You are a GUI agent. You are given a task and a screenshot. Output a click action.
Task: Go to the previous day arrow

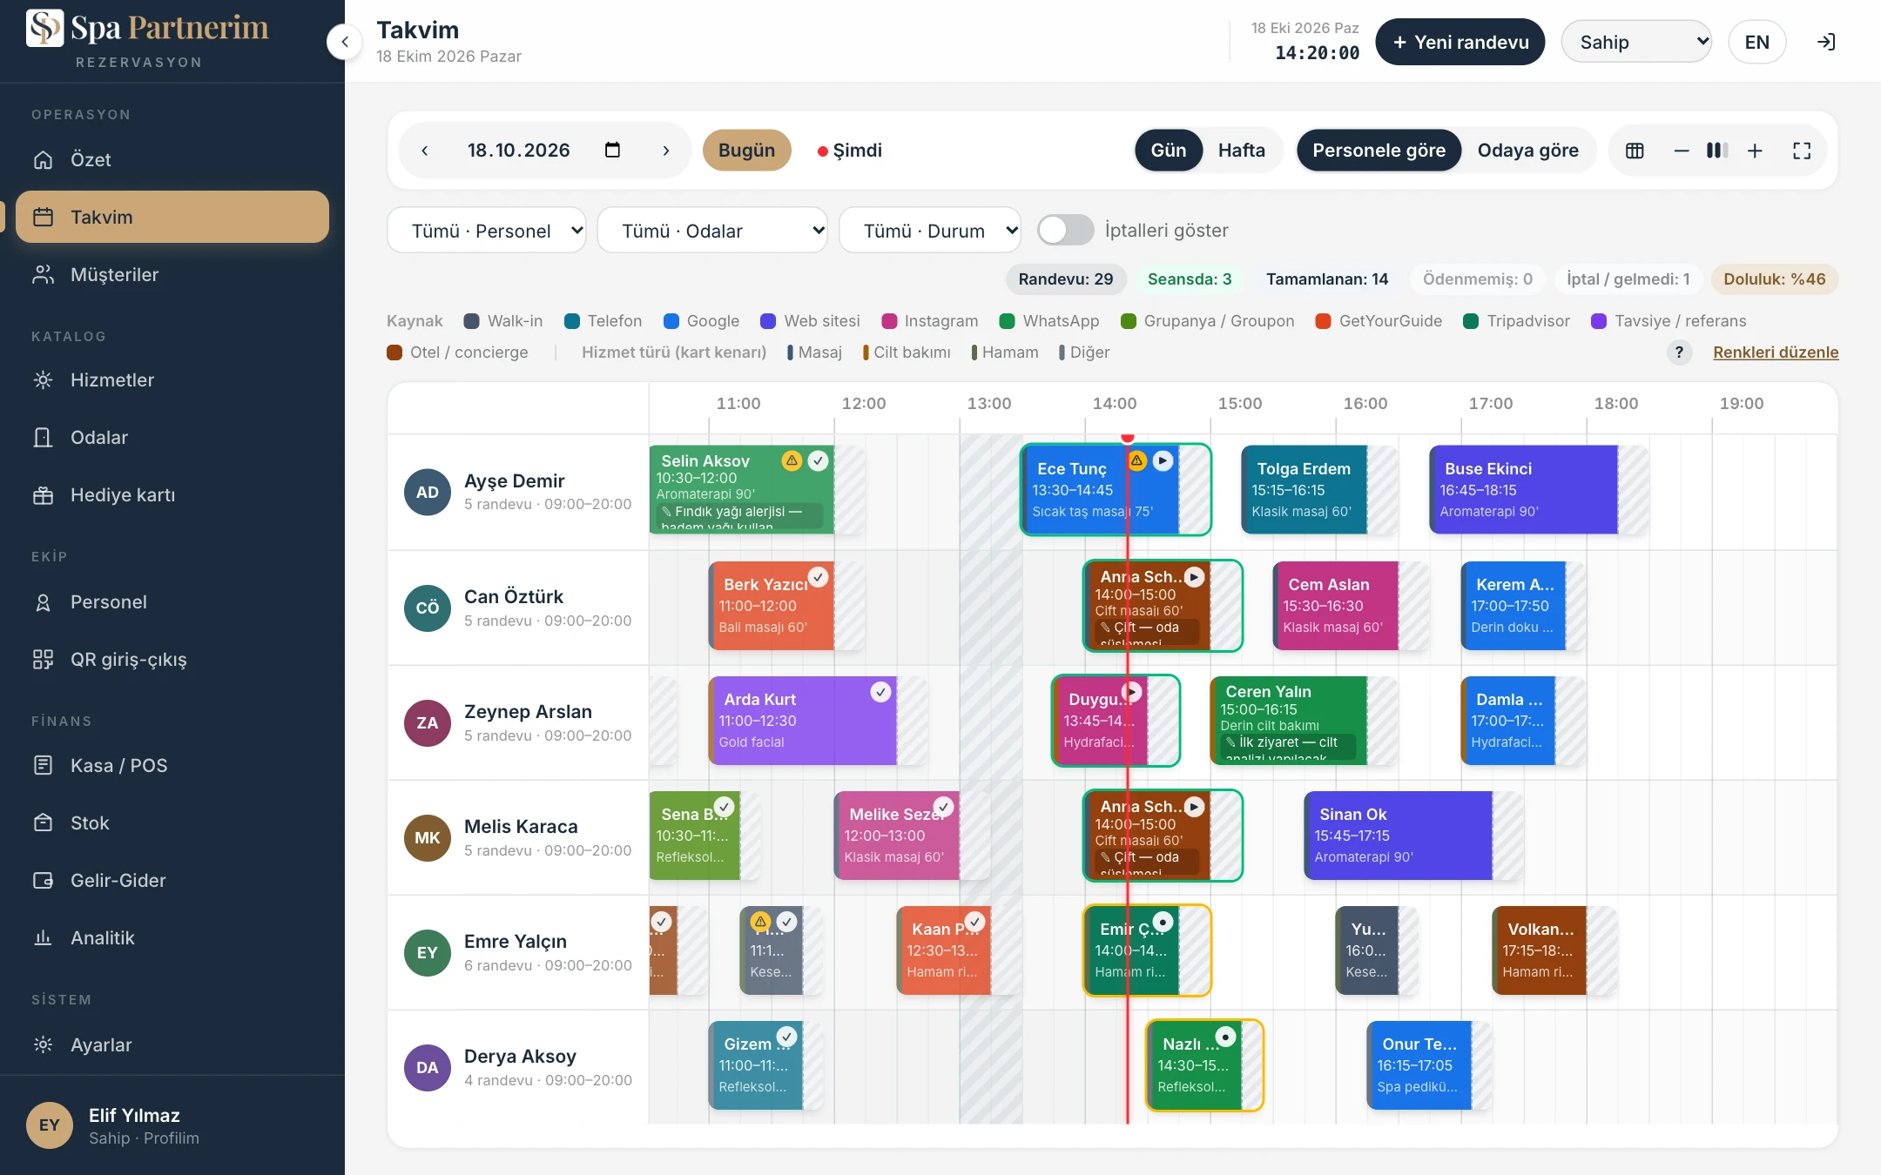(425, 150)
